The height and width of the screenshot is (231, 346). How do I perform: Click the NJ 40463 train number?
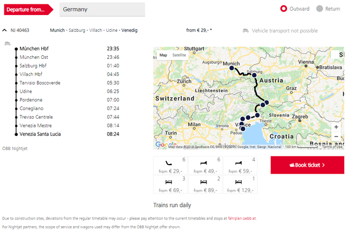(20, 30)
